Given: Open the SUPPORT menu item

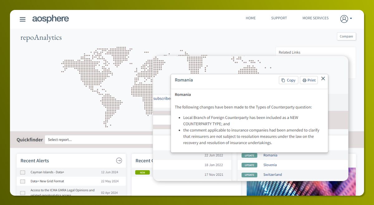Looking at the screenshot, I should (x=279, y=18).
